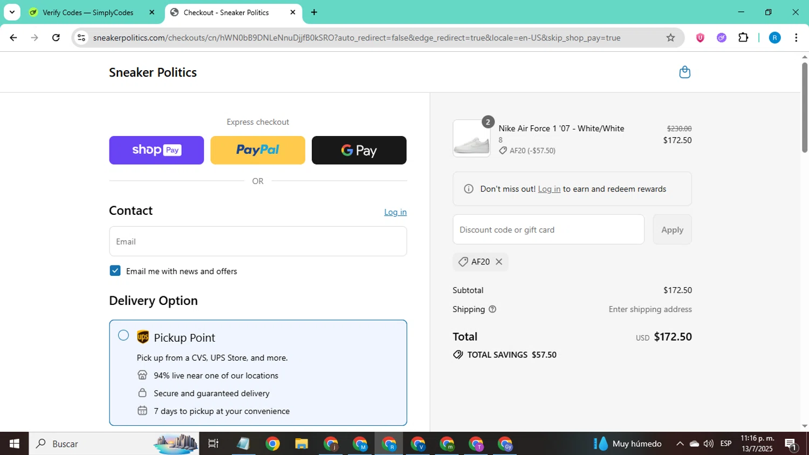Reload the checkout page
809x455 pixels.
[x=56, y=38]
